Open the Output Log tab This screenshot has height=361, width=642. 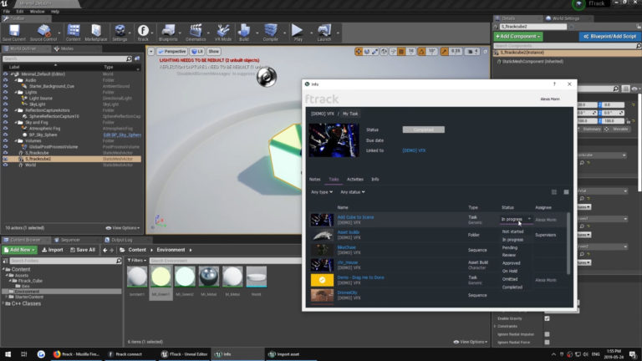[x=121, y=240]
